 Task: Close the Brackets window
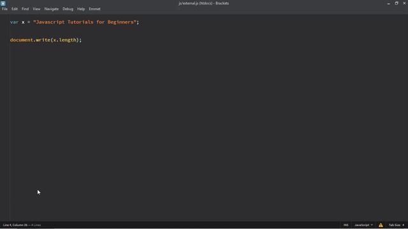404,3
